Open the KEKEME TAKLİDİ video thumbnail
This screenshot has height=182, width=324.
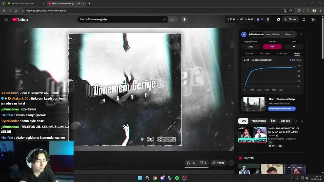click(x=252, y=135)
